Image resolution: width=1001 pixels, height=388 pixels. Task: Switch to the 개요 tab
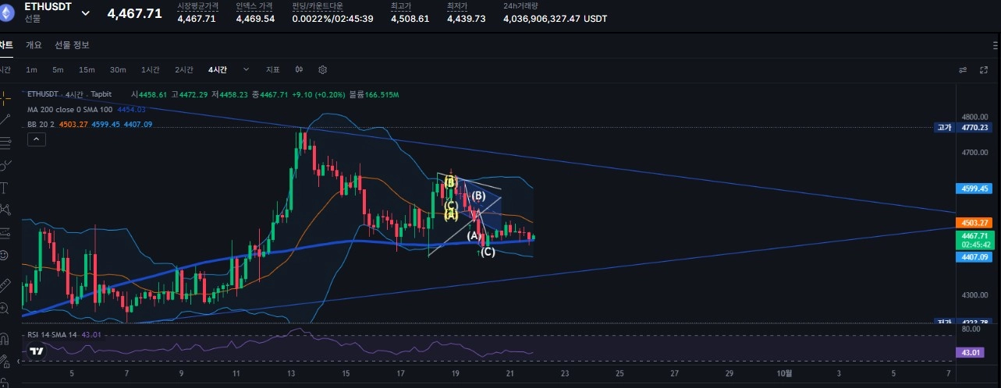(34, 44)
